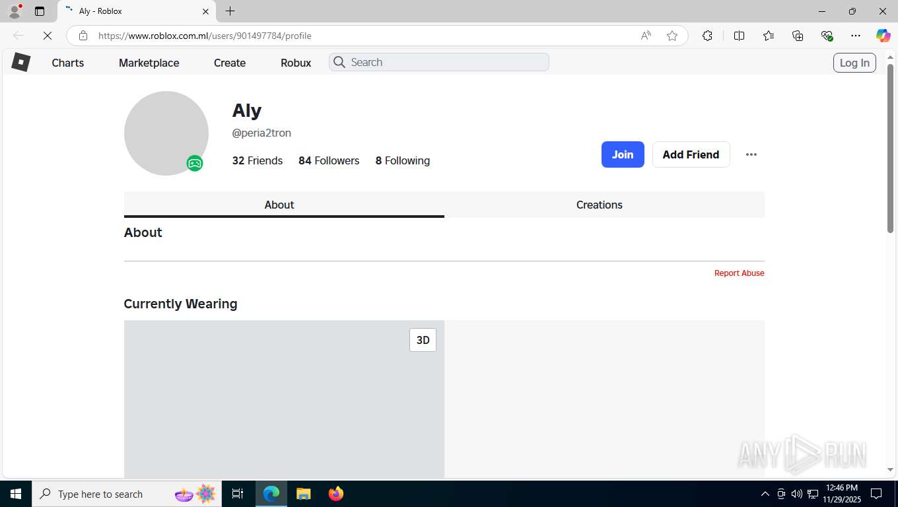Click the volume speaker tray icon
Screen dimensions: 898x507
[797, 494]
